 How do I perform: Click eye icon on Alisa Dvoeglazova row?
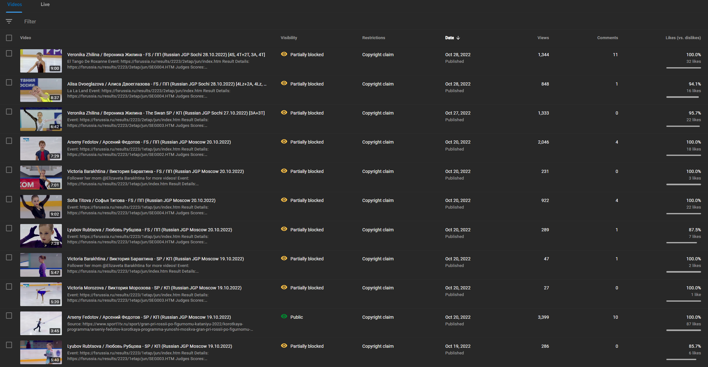click(284, 83)
